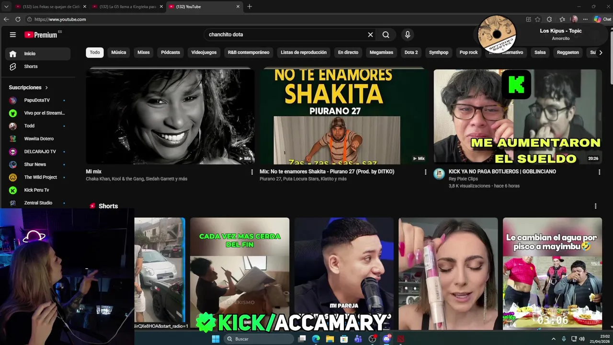Open taskbar volume speaker icon
Viewport: 613px width, 345px height.
point(582,339)
